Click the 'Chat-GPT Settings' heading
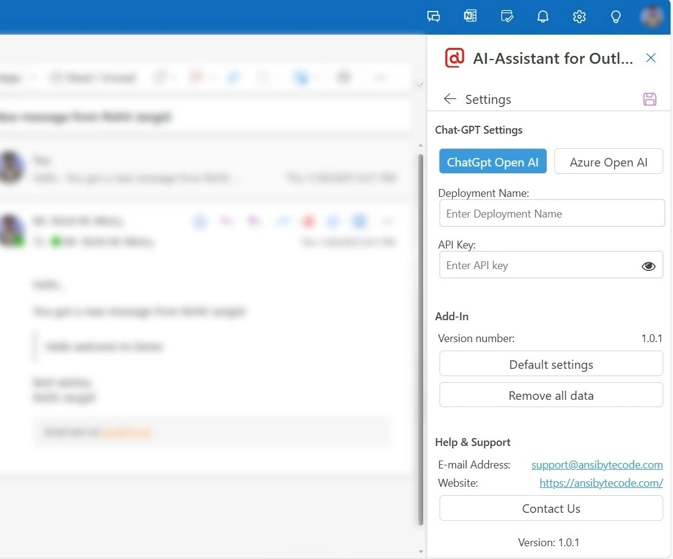 (478, 129)
